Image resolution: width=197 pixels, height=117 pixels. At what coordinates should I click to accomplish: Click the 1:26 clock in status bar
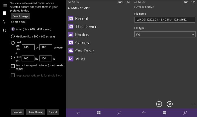click(127, 2)
